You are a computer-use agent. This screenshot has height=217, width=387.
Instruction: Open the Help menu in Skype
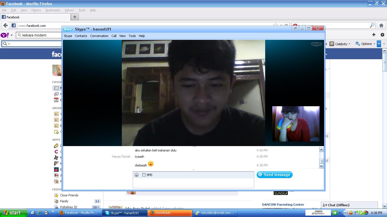[x=142, y=36]
